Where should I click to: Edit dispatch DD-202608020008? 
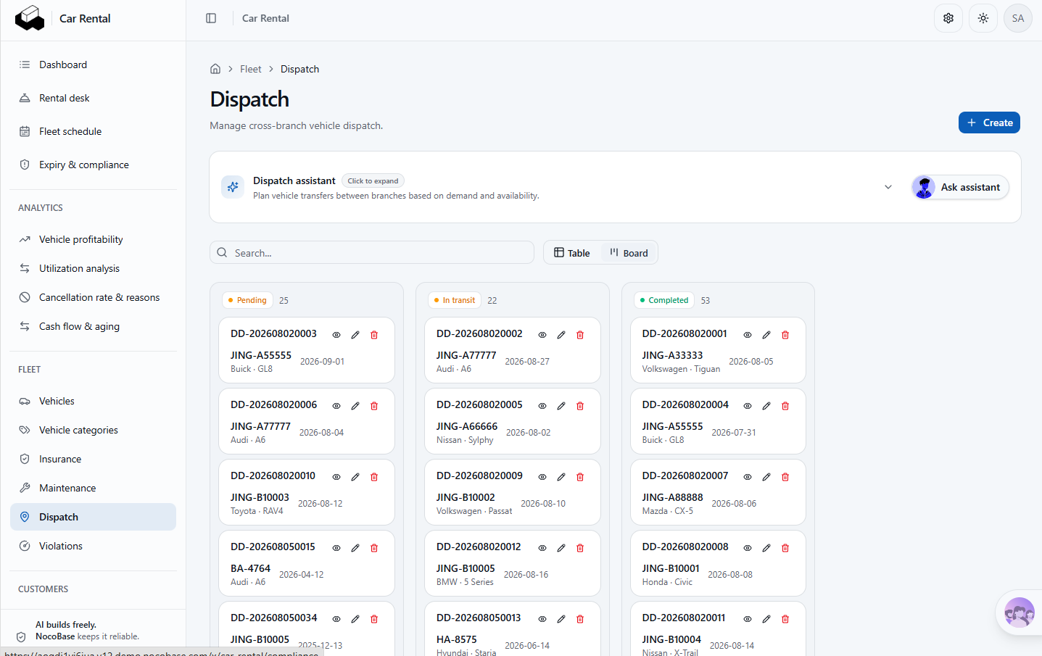(x=766, y=548)
